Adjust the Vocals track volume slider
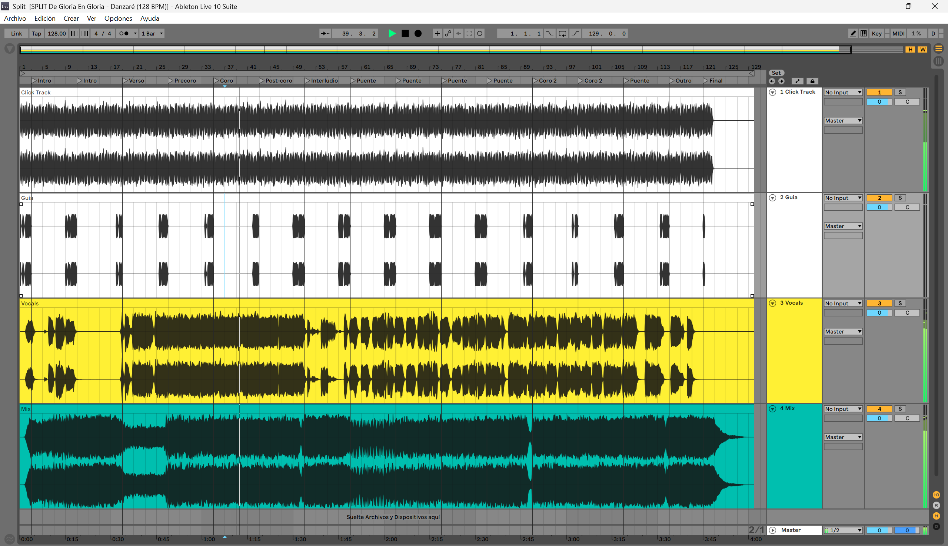 [x=879, y=313]
